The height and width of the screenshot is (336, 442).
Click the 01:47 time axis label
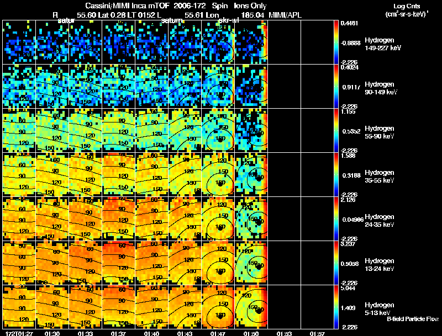pyautogui.click(x=218, y=334)
